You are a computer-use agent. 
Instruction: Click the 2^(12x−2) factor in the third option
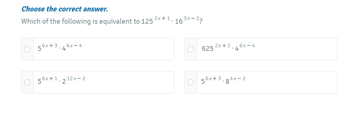pos(73,80)
